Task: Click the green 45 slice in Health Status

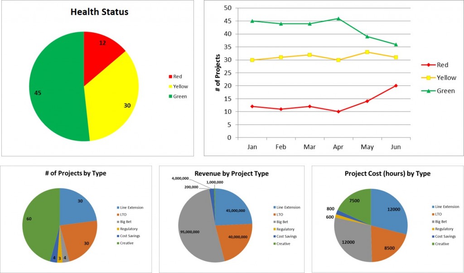Action: (x=56, y=89)
